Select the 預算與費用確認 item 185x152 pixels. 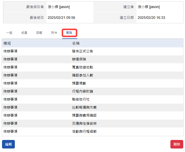(x=84, y=115)
